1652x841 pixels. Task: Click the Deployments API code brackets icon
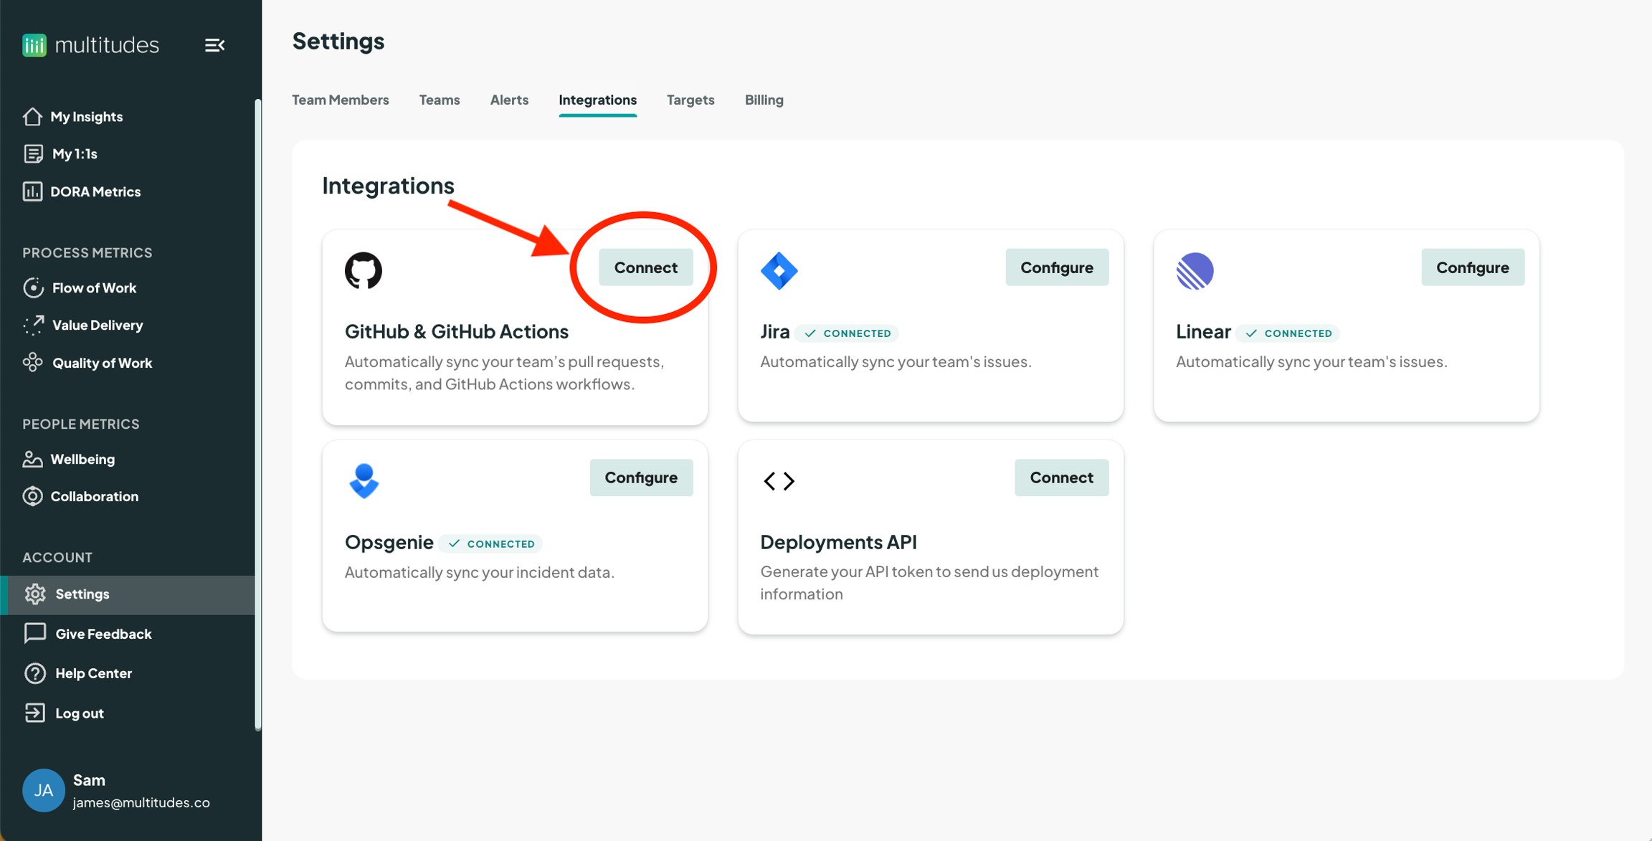779,480
